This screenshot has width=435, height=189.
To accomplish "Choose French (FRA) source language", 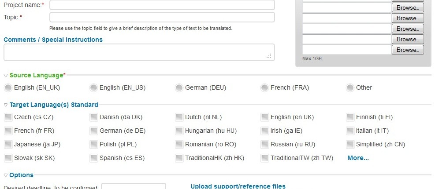I will pyautogui.click(x=265, y=88).
